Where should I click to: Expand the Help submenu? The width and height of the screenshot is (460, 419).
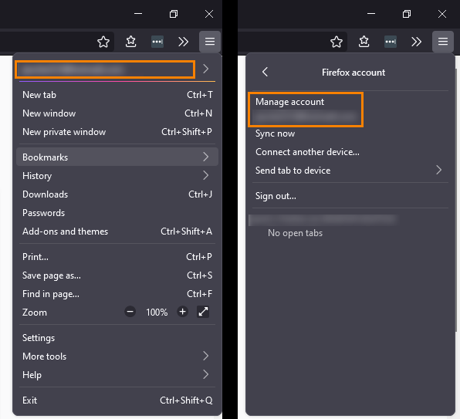pos(117,374)
